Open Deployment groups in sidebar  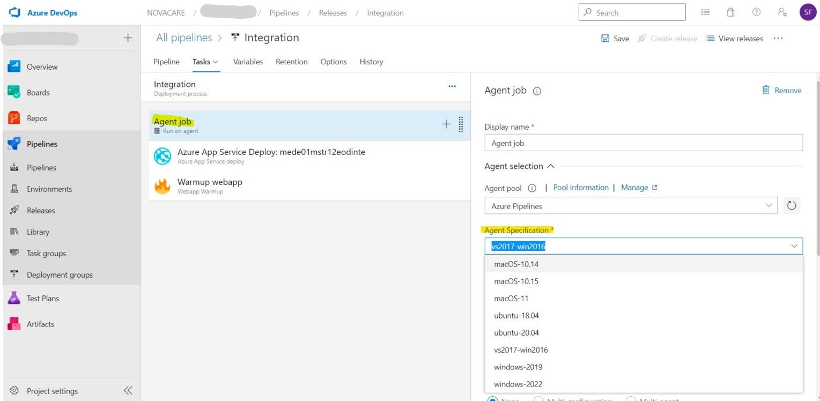point(60,274)
